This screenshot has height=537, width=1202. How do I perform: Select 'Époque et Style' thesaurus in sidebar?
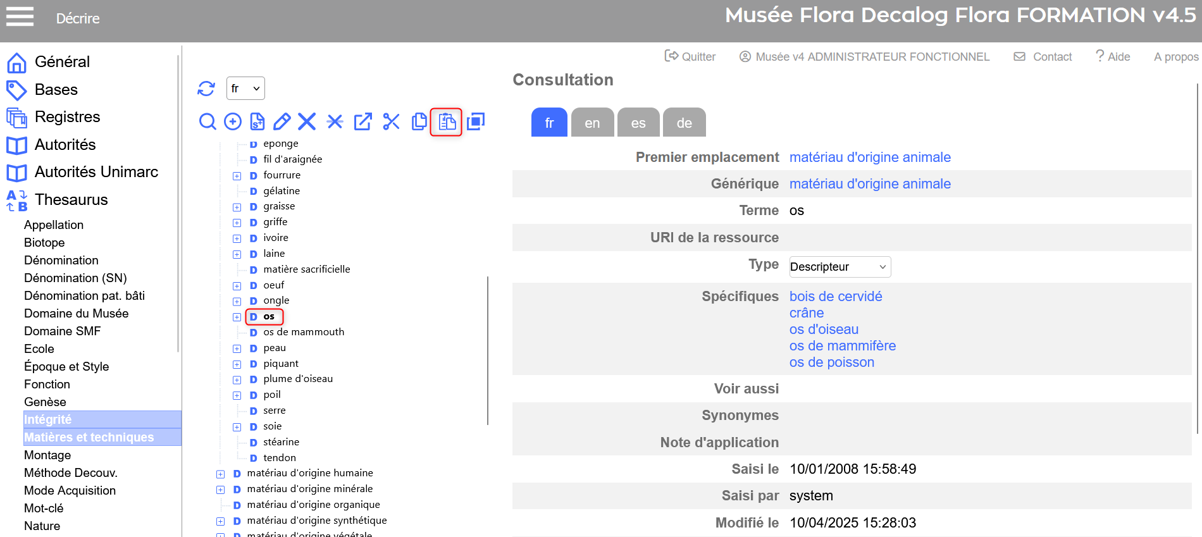(x=66, y=367)
